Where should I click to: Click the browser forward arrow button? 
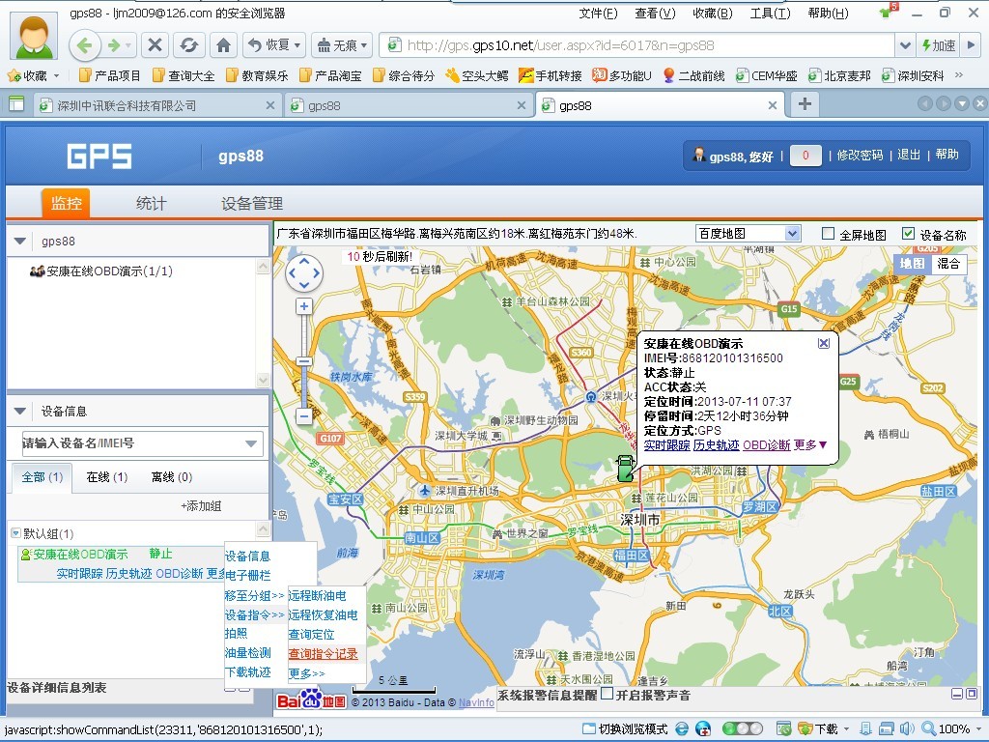click(x=114, y=45)
